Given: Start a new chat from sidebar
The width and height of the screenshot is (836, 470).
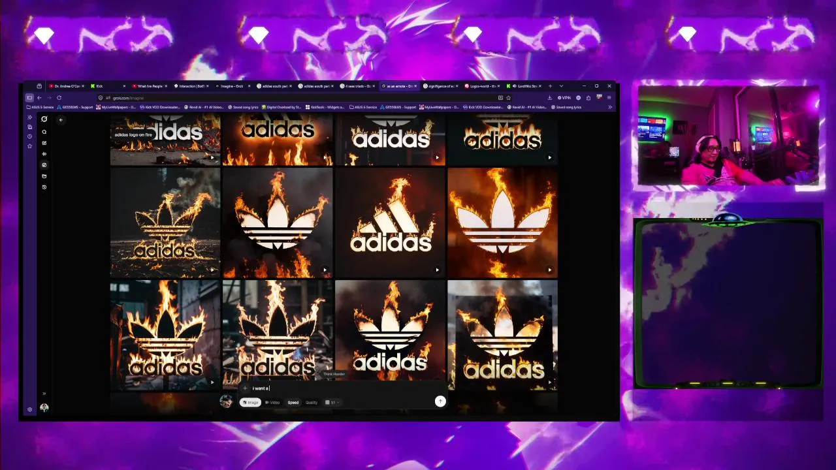Looking at the screenshot, I should 44,143.
